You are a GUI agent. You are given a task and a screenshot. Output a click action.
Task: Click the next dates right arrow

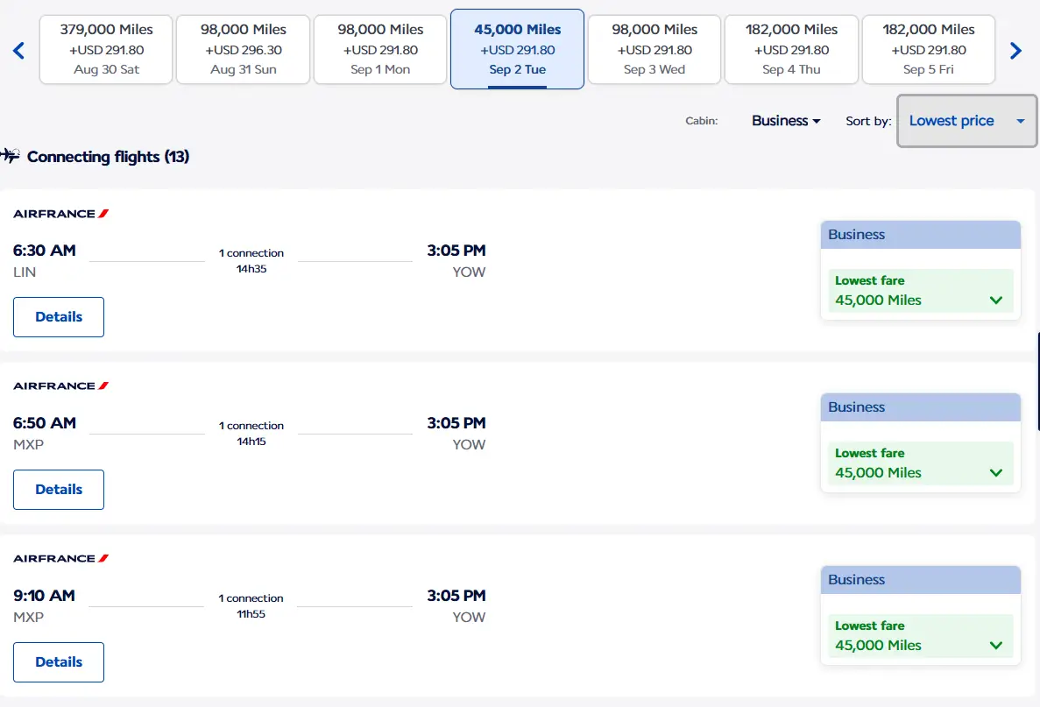tap(1015, 51)
